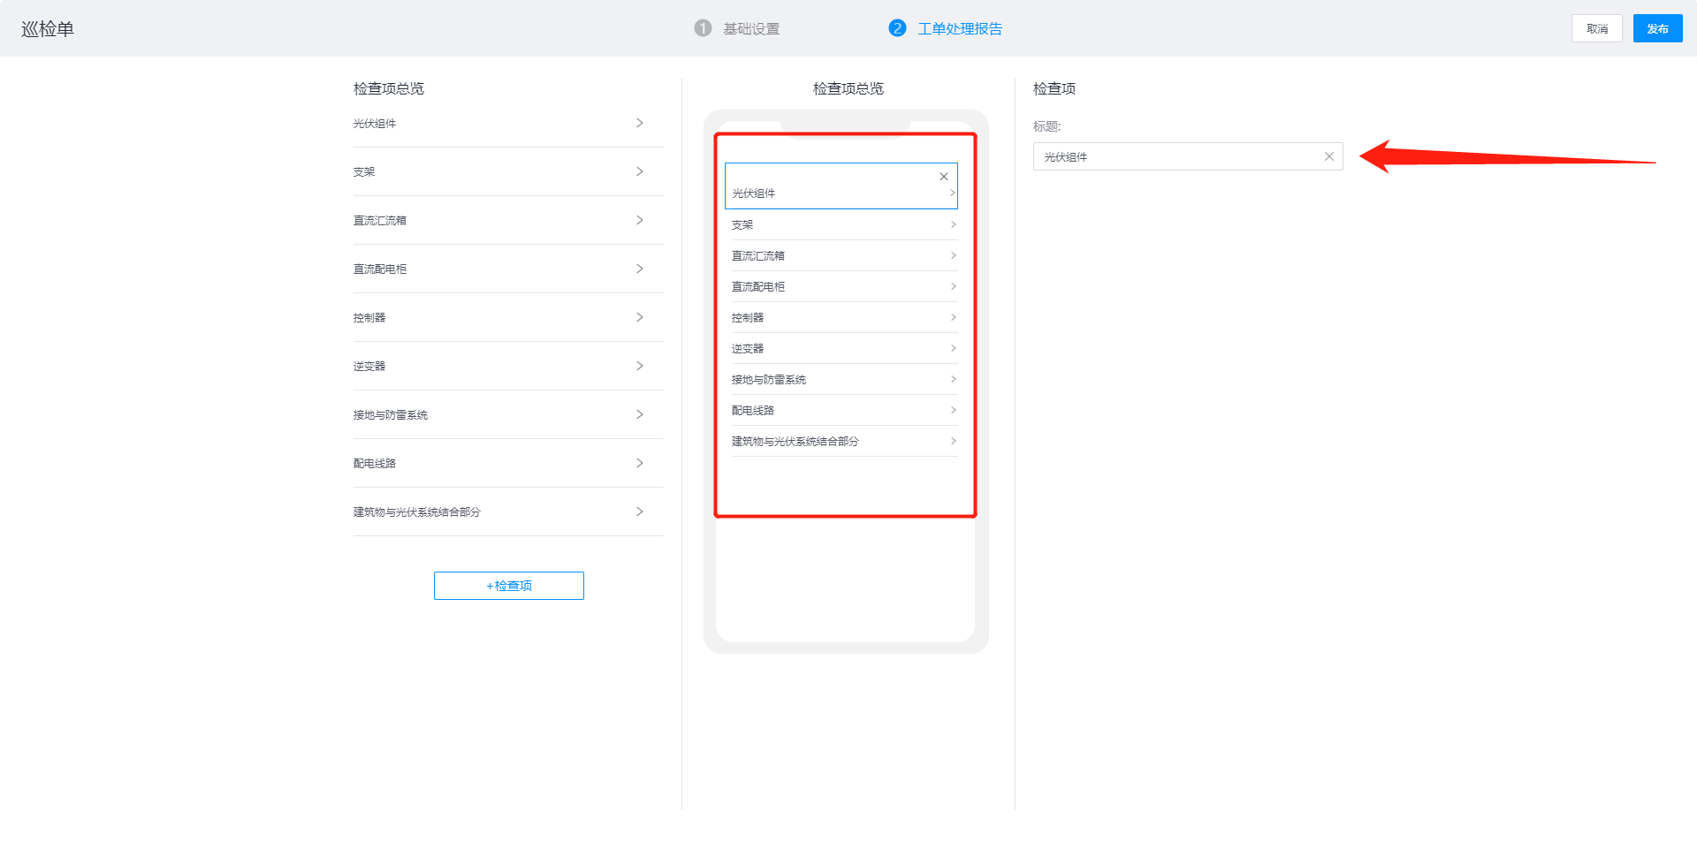Screen dimensions: 1697x849
Task: Focus the 标题 text input field
Action: tap(1176, 156)
